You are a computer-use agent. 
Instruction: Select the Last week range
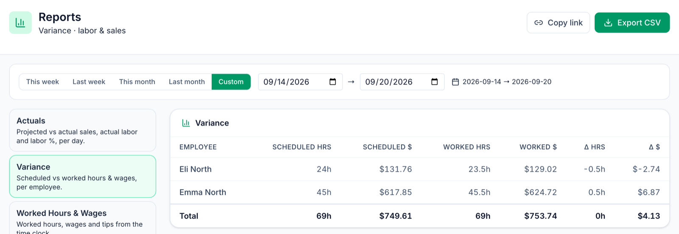tap(89, 82)
